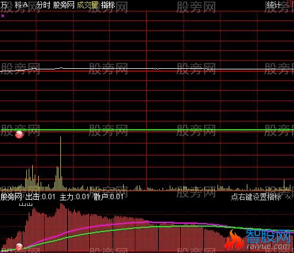This screenshot has width=294, height=253.
Task: Click the red ball marker on green line
Action: (19, 135)
